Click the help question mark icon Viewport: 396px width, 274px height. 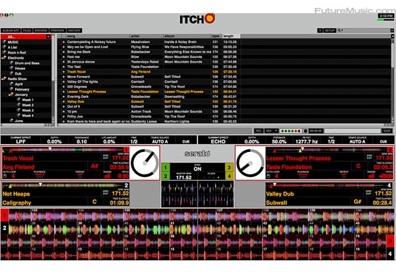click(x=319, y=30)
